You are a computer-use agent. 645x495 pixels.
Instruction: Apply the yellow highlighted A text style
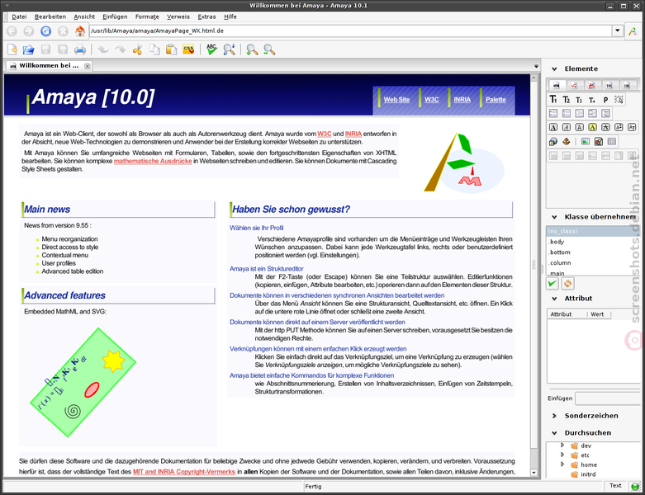click(592, 127)
